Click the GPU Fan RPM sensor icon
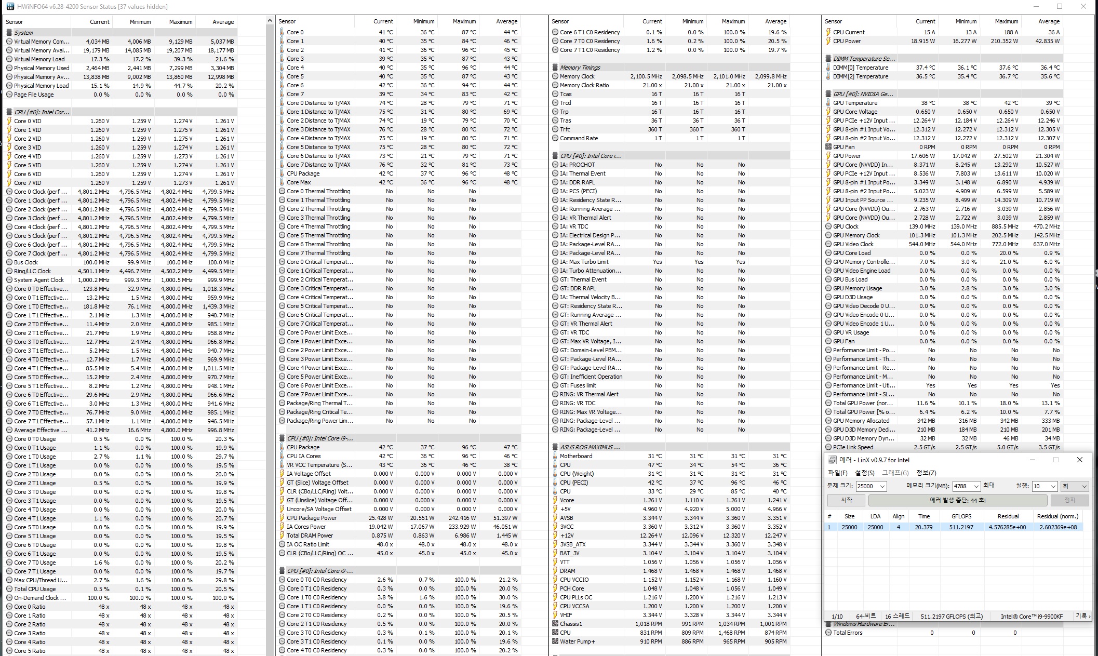This screenshot has width=1098, height=656. click(828, 147)
